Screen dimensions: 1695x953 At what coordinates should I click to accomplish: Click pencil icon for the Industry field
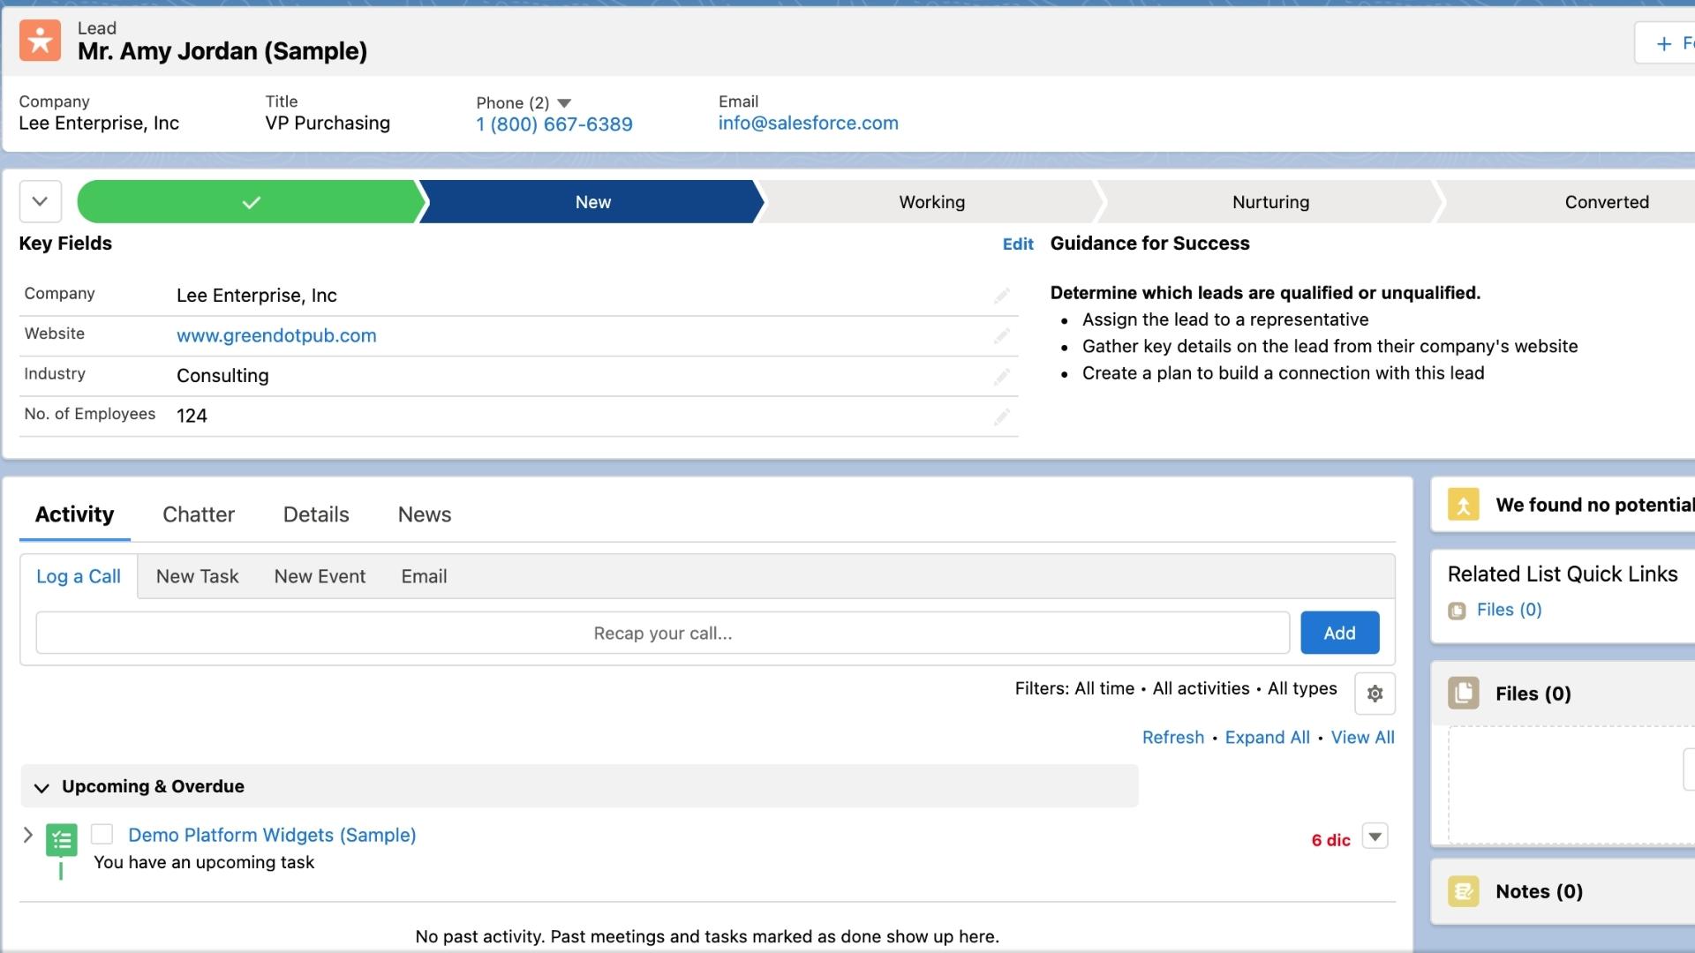click(1001, 377)
